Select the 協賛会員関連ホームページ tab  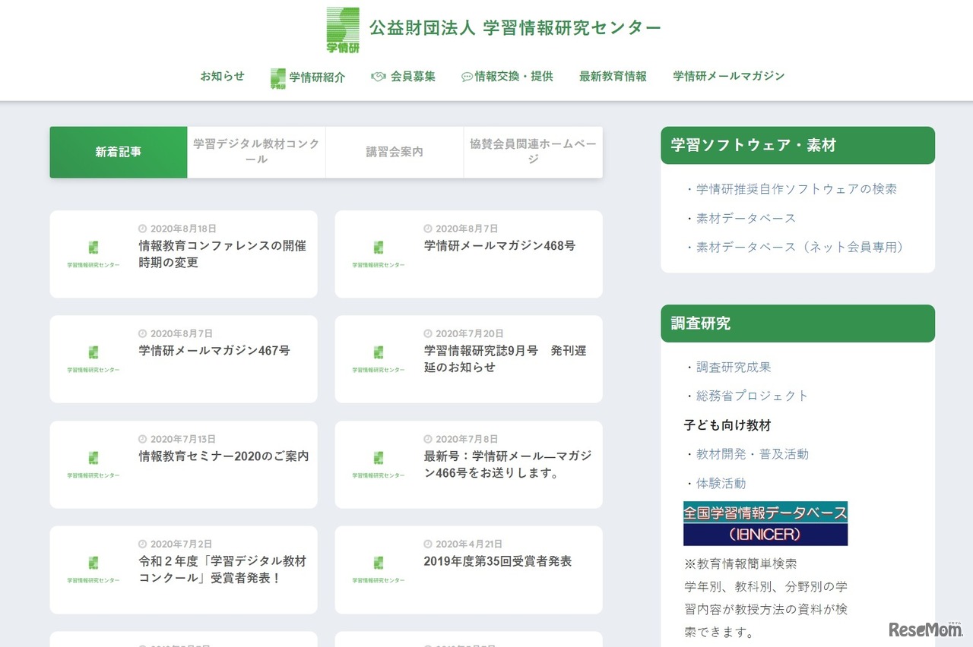tap(533, 152)
